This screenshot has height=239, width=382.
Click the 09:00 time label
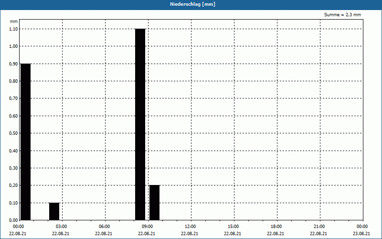(148, 227)
